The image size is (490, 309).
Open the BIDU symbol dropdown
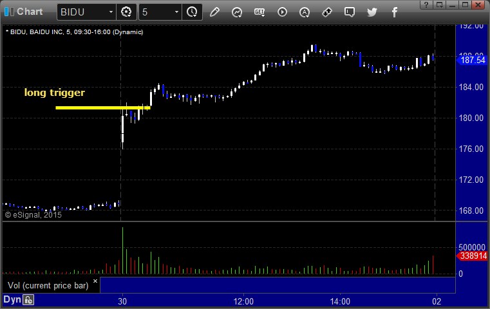(111, 12)
